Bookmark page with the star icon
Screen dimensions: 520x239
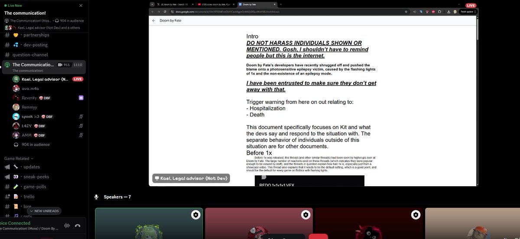406,12
